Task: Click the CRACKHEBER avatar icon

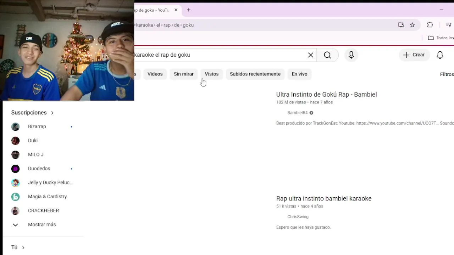Action: point(15,210)
